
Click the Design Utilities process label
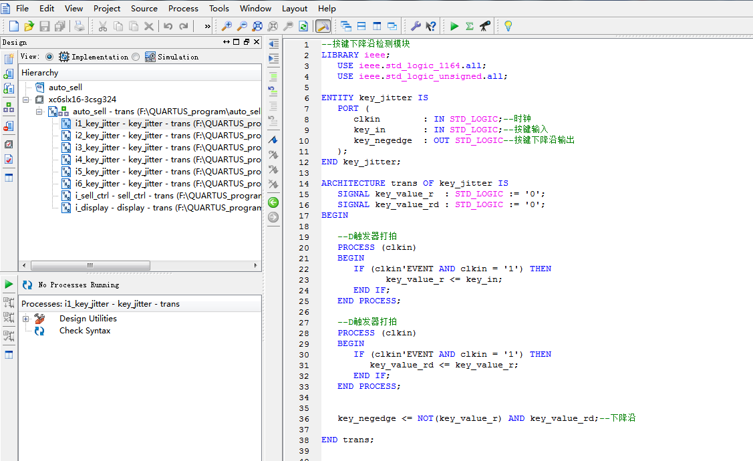(88, 319)
